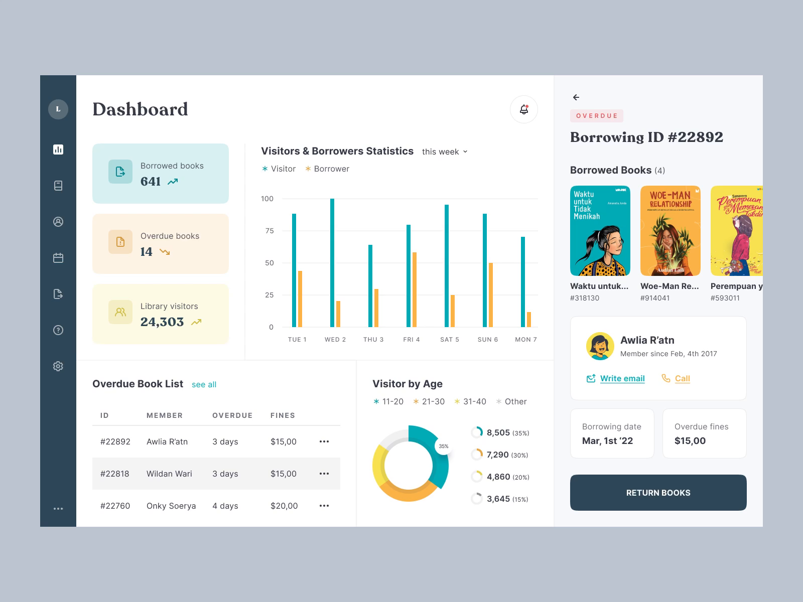Select the Awlia R'atn row in overdue list
The height and width of the screenshot is (602, 803).
click(216, 441)
